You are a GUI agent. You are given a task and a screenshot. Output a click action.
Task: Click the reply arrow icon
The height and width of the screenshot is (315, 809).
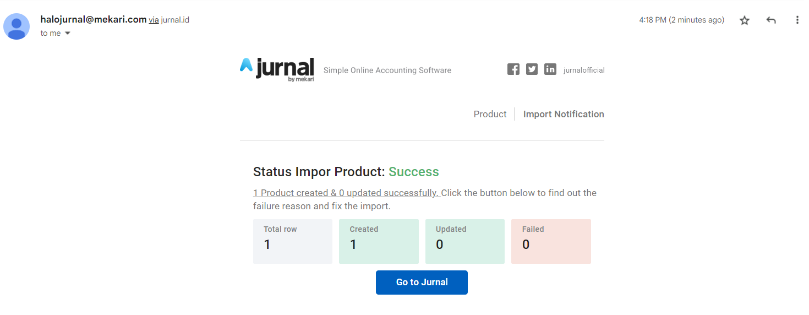point(771,20)
